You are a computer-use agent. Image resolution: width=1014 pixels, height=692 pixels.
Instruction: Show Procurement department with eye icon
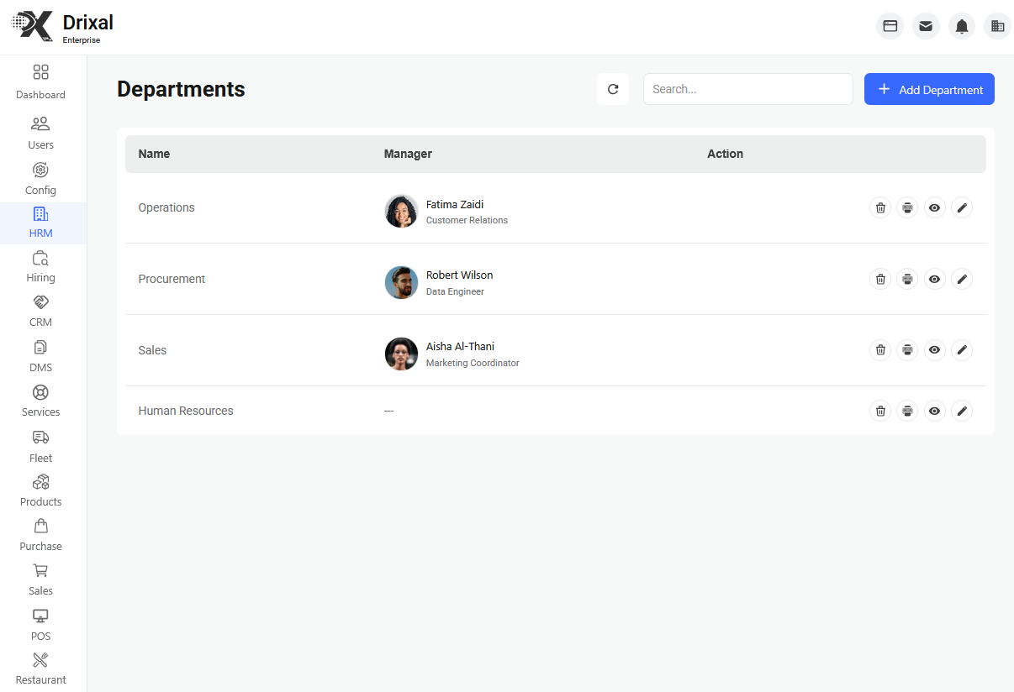pos(934,279)
